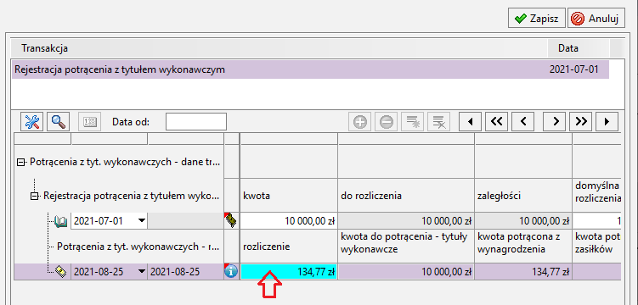This screenshot has height=305, width=638.
Task: Jump back with double left chevron button
Action: (497, 121)
